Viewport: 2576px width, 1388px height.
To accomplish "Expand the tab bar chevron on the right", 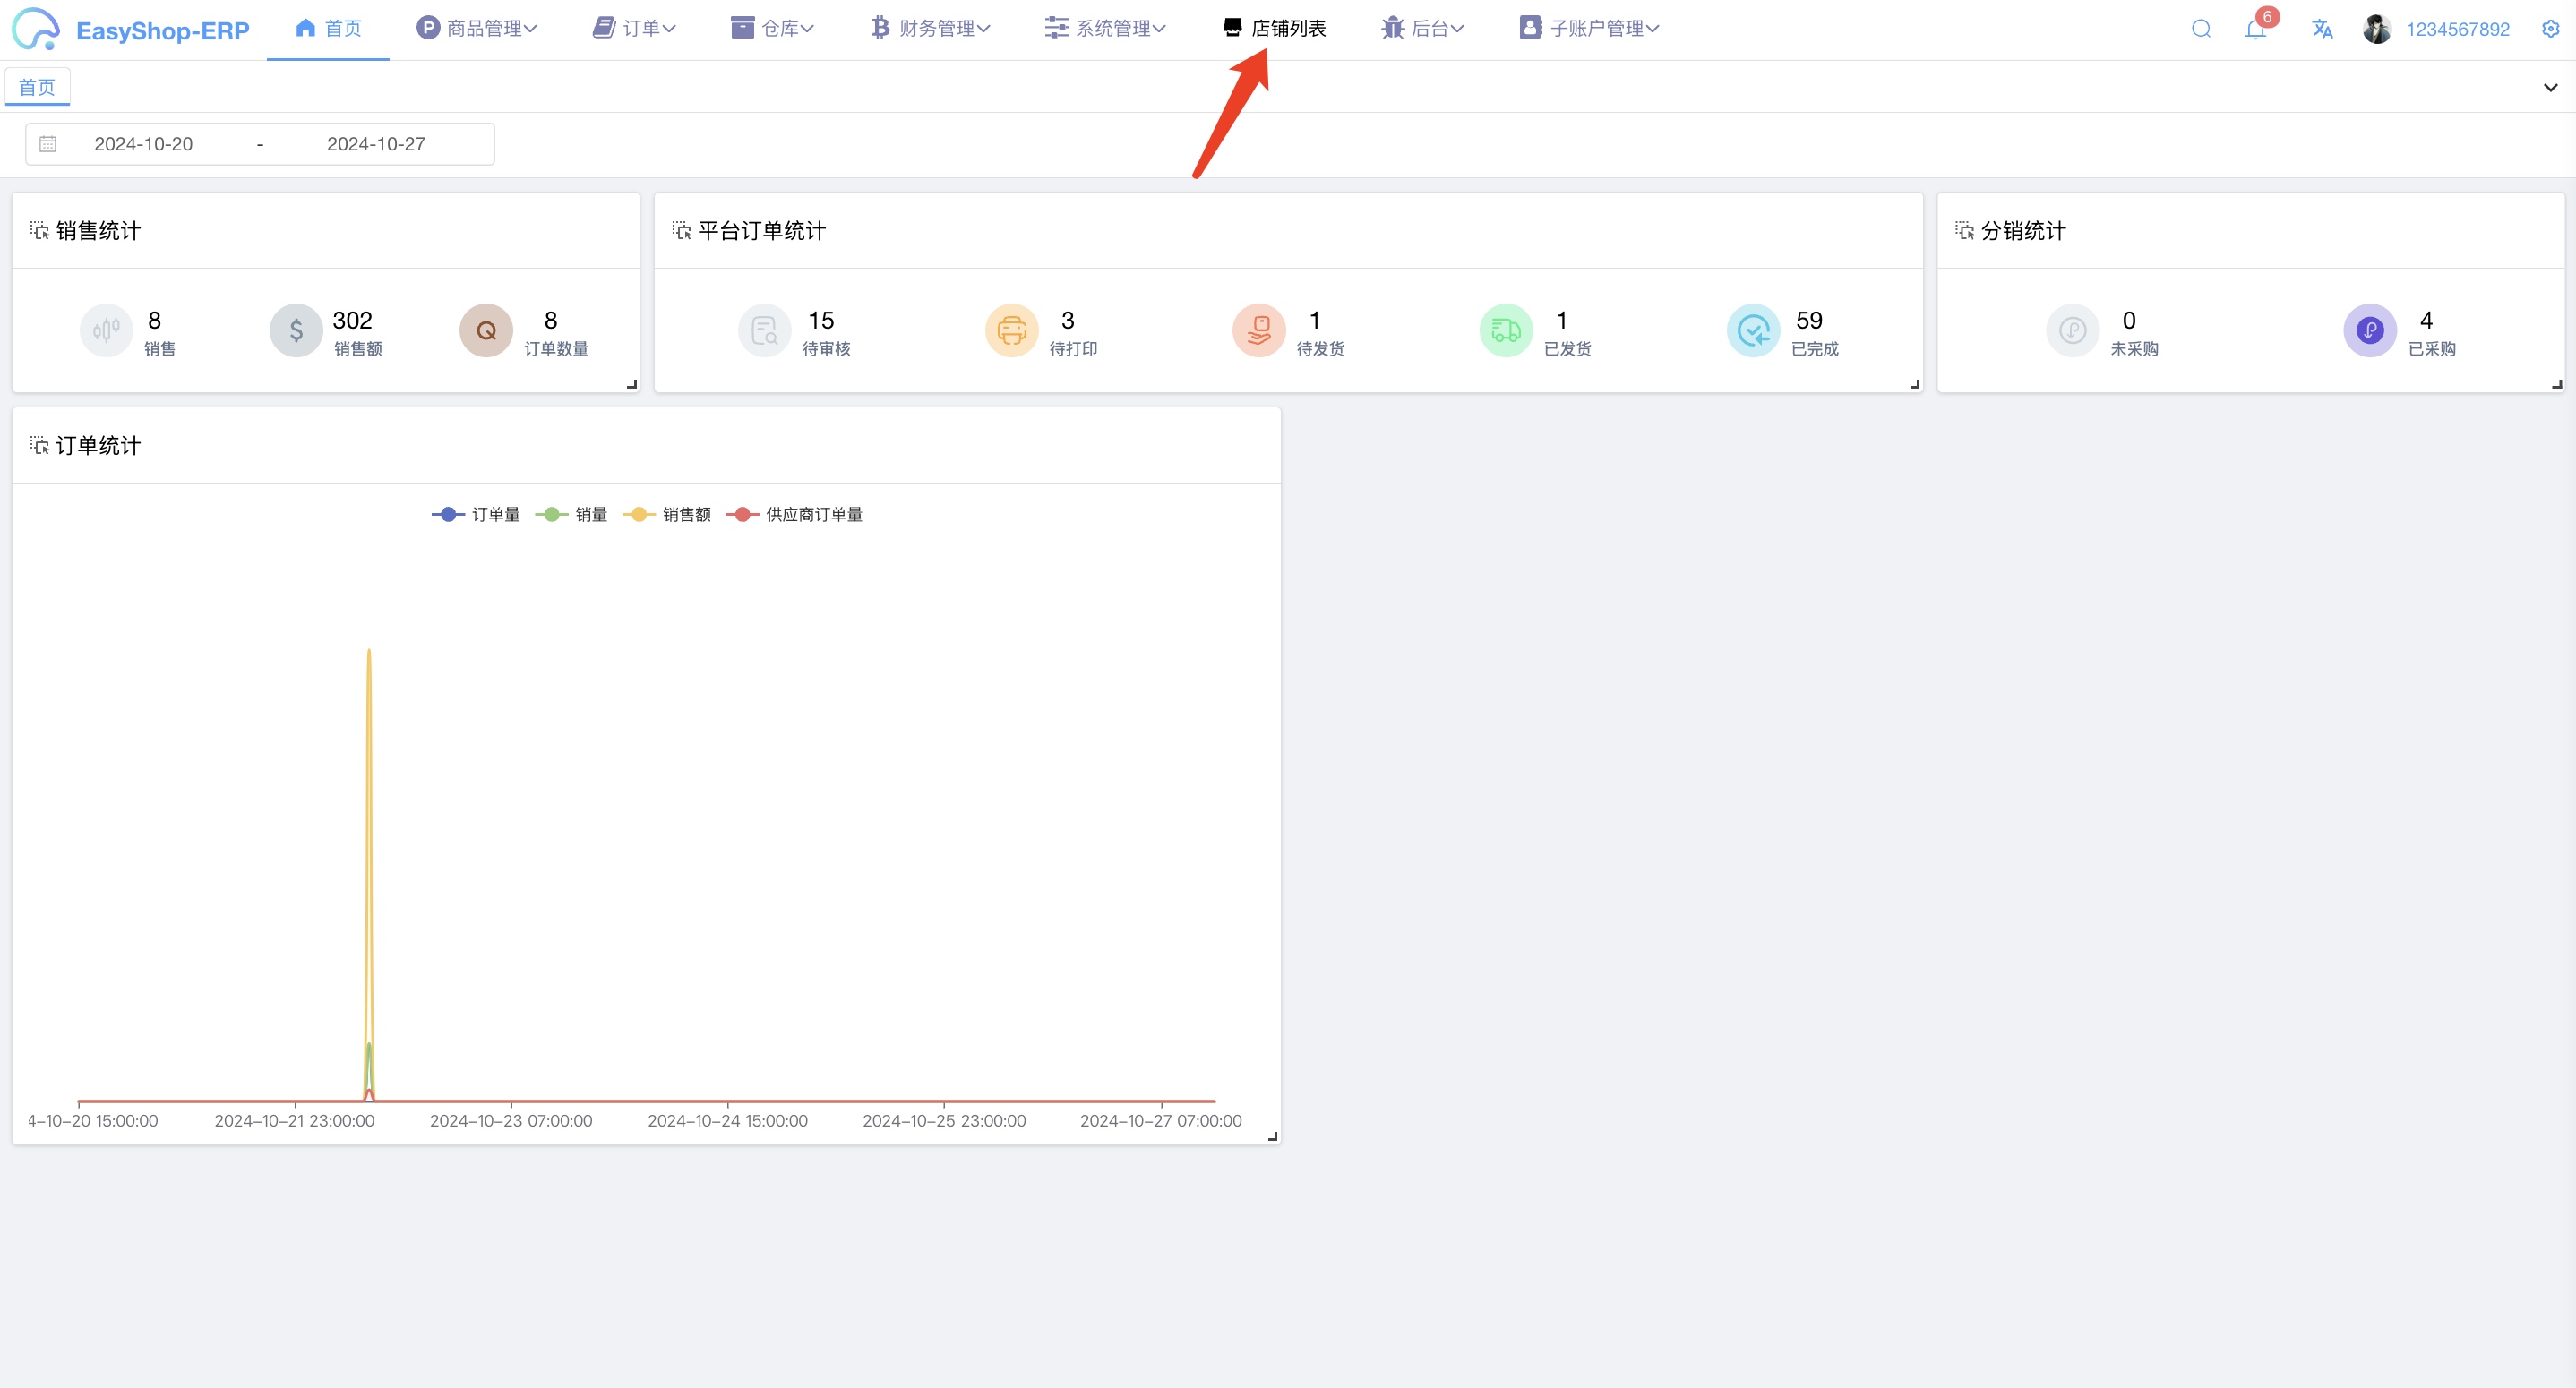I will click(2551, 88).
